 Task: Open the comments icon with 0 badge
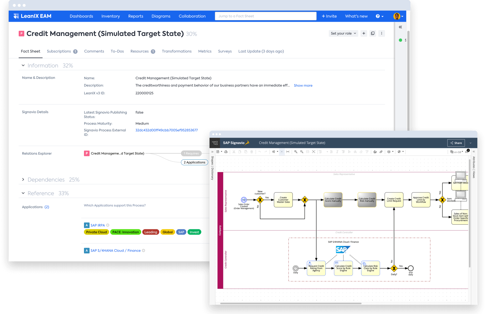click(467, 152)
